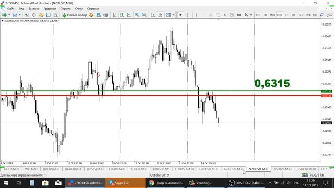This screenshot has height=188, width=334.
Task: Switch timeframe to D1
Action: tap(301, 15)
